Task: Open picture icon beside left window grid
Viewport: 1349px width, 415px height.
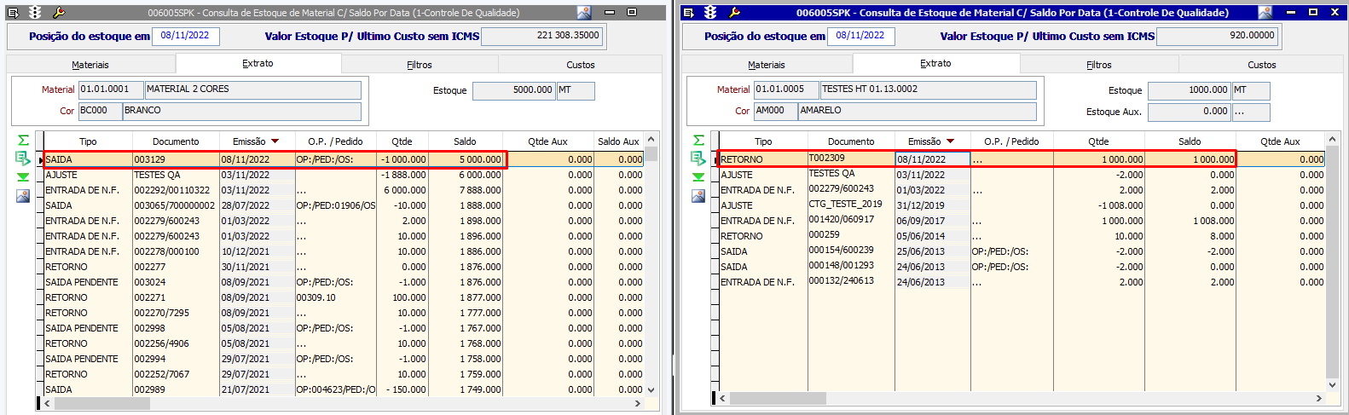Action: pyautogui.click(x=23, y=196)
